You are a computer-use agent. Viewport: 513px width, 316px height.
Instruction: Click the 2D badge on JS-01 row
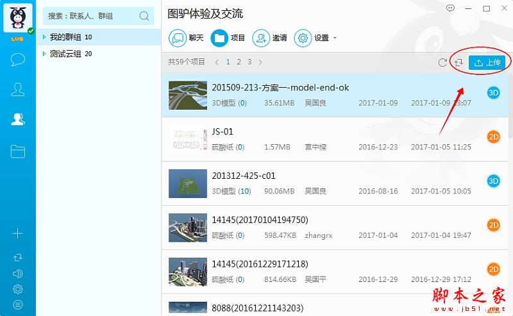click(x=493, y=137)
